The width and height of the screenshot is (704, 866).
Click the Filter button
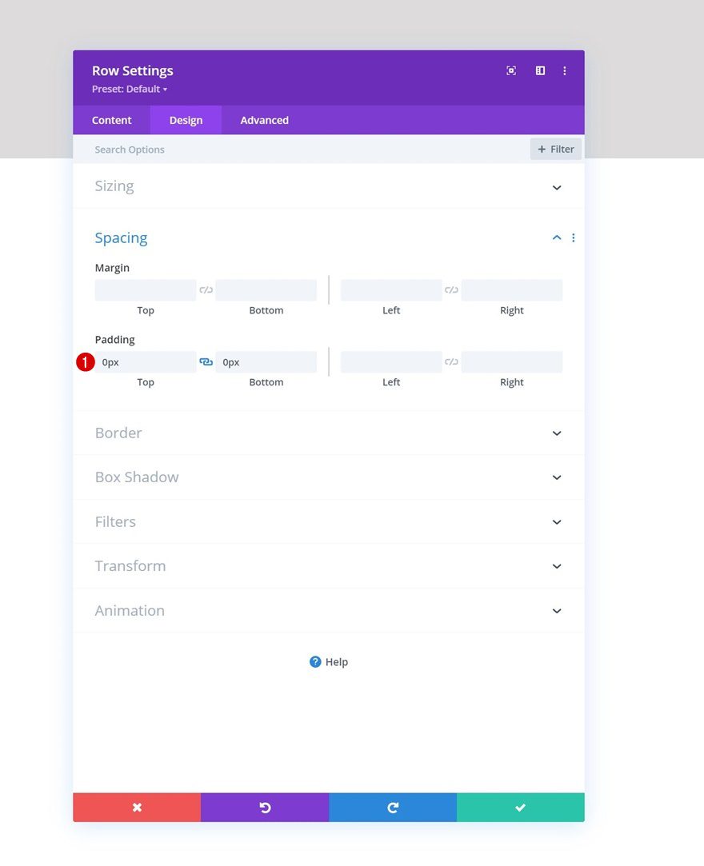556,149
